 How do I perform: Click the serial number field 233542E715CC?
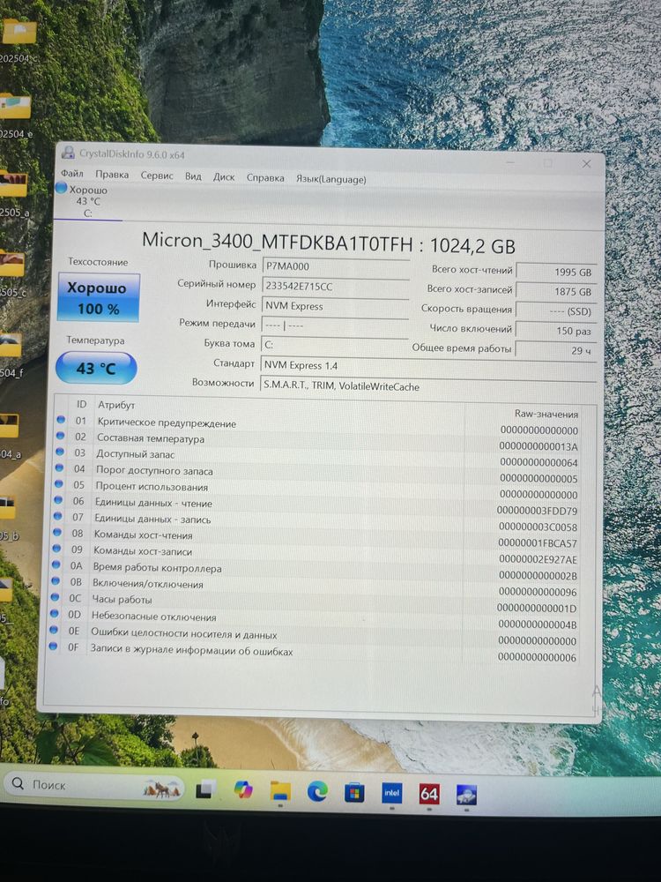point(336,287)
